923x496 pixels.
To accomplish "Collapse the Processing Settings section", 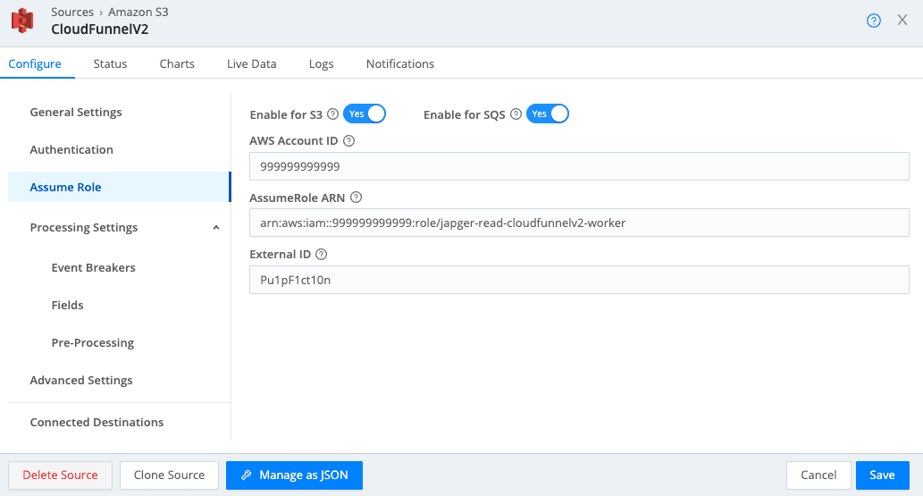I will pos(215,228).
